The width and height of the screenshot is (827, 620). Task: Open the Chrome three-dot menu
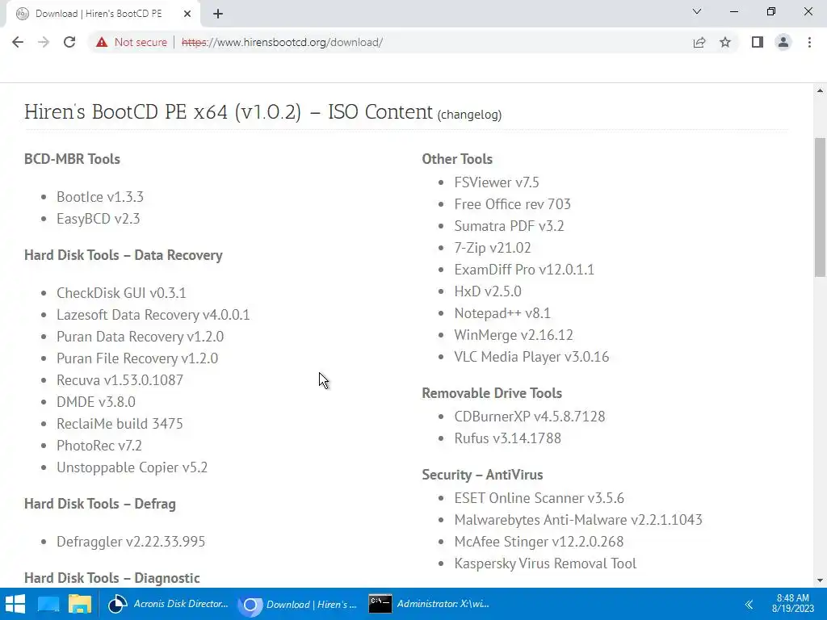(809, 42)
